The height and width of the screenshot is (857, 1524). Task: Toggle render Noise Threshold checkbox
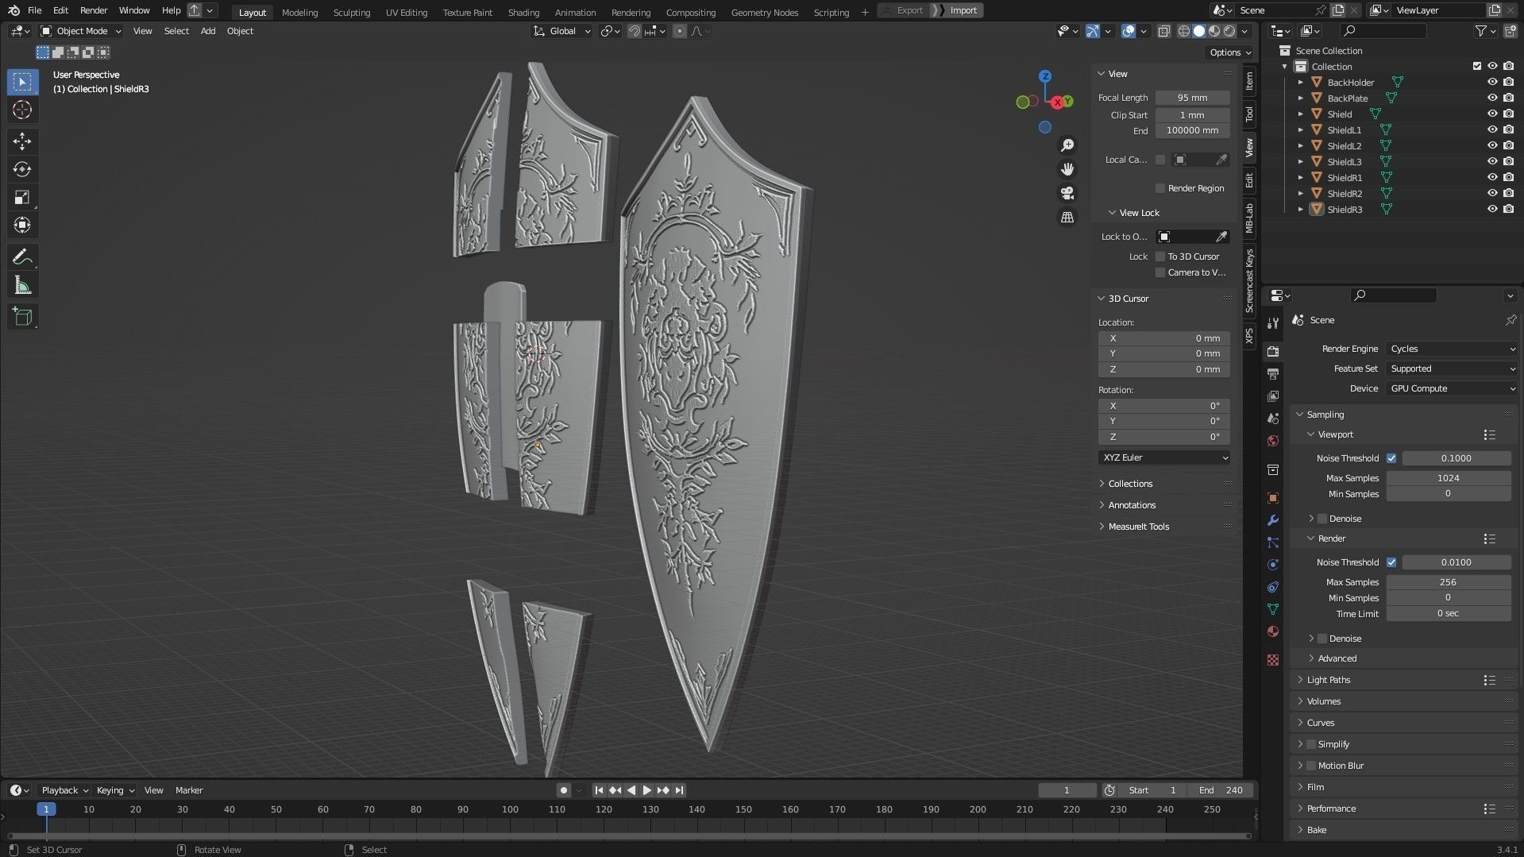pyautogui.click(x=1391, y=562)
